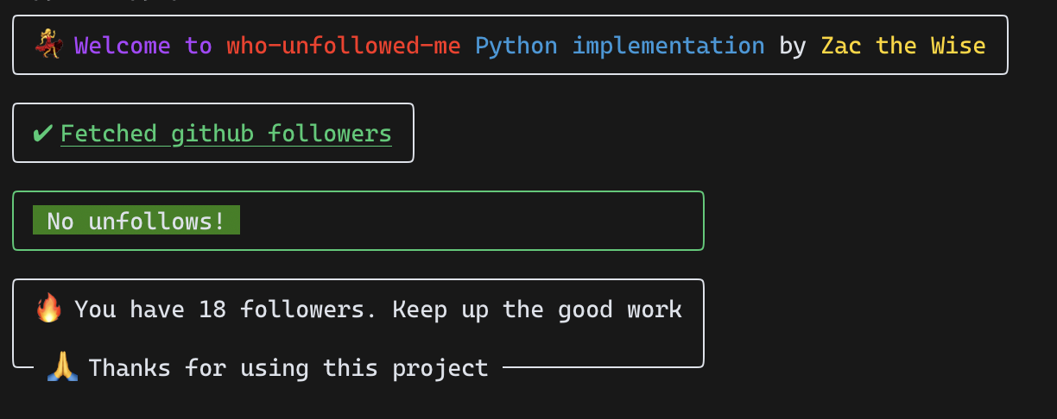The width and height of the screenshot is (1057, 419).
Task: Click the dancer emoji in welcome banner
Action: click(x=50, y=45)
